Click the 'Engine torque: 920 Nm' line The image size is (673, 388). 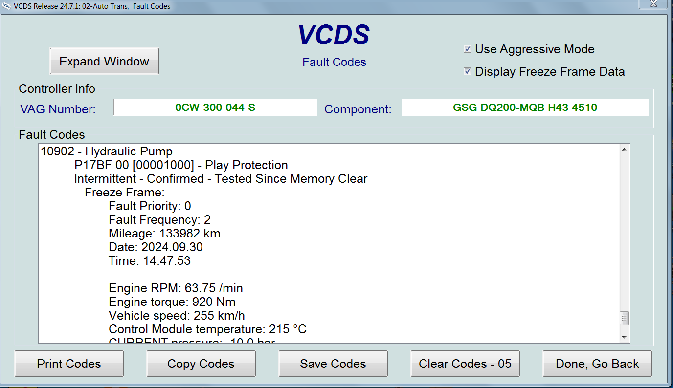tap(172, 302)
